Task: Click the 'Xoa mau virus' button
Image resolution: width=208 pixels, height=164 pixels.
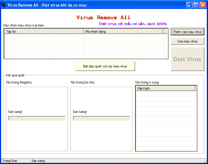Action: 187,41
